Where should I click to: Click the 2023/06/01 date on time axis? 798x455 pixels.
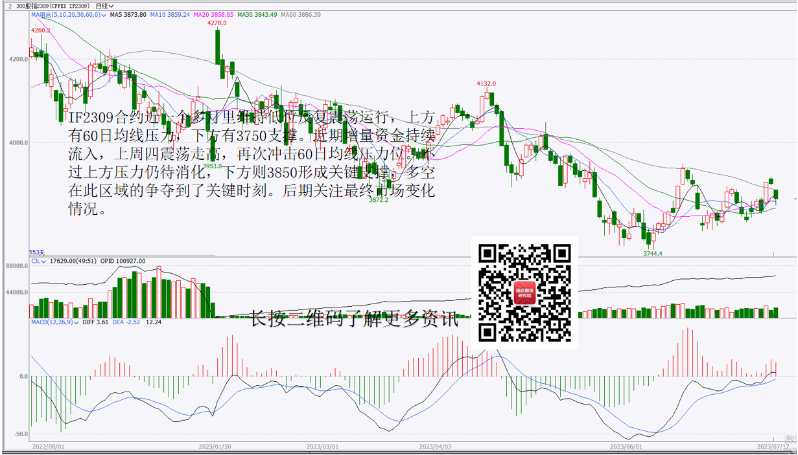click(626, 447)
